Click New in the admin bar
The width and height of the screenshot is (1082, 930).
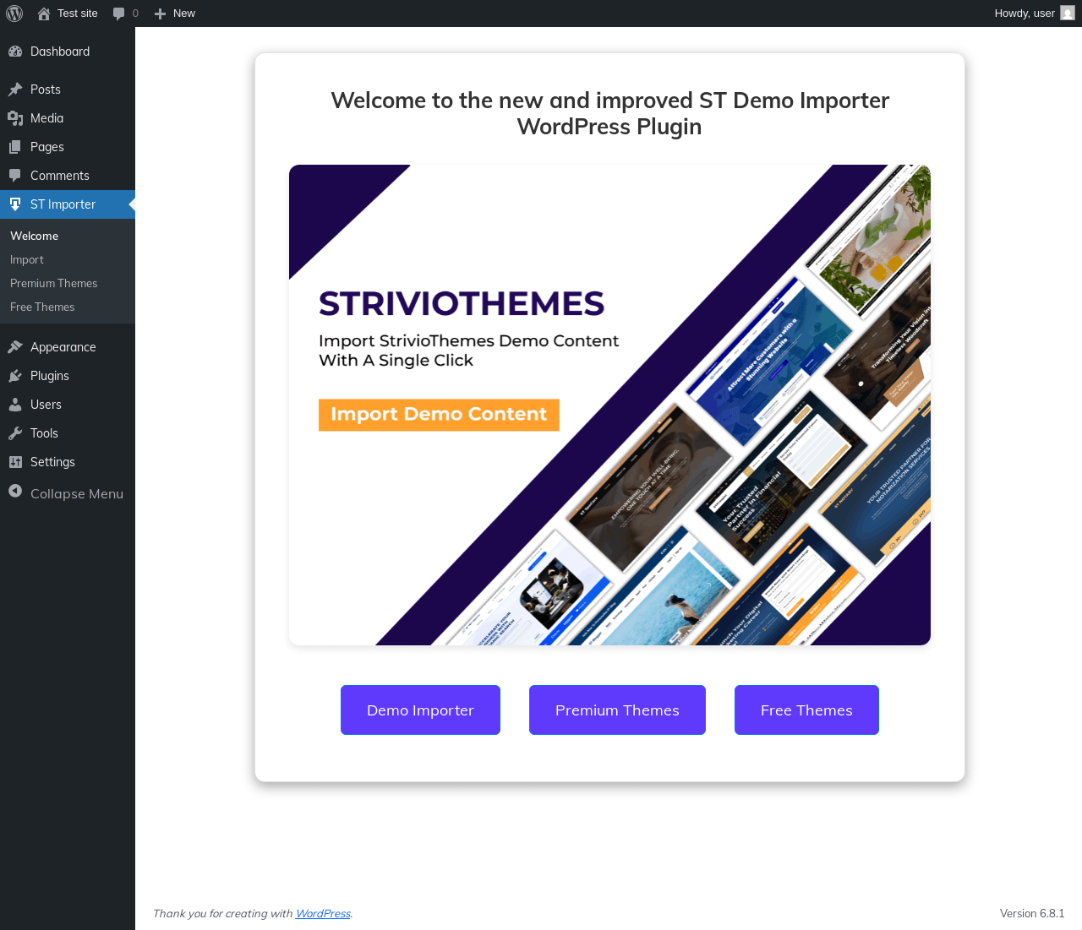tap(175, 14)
